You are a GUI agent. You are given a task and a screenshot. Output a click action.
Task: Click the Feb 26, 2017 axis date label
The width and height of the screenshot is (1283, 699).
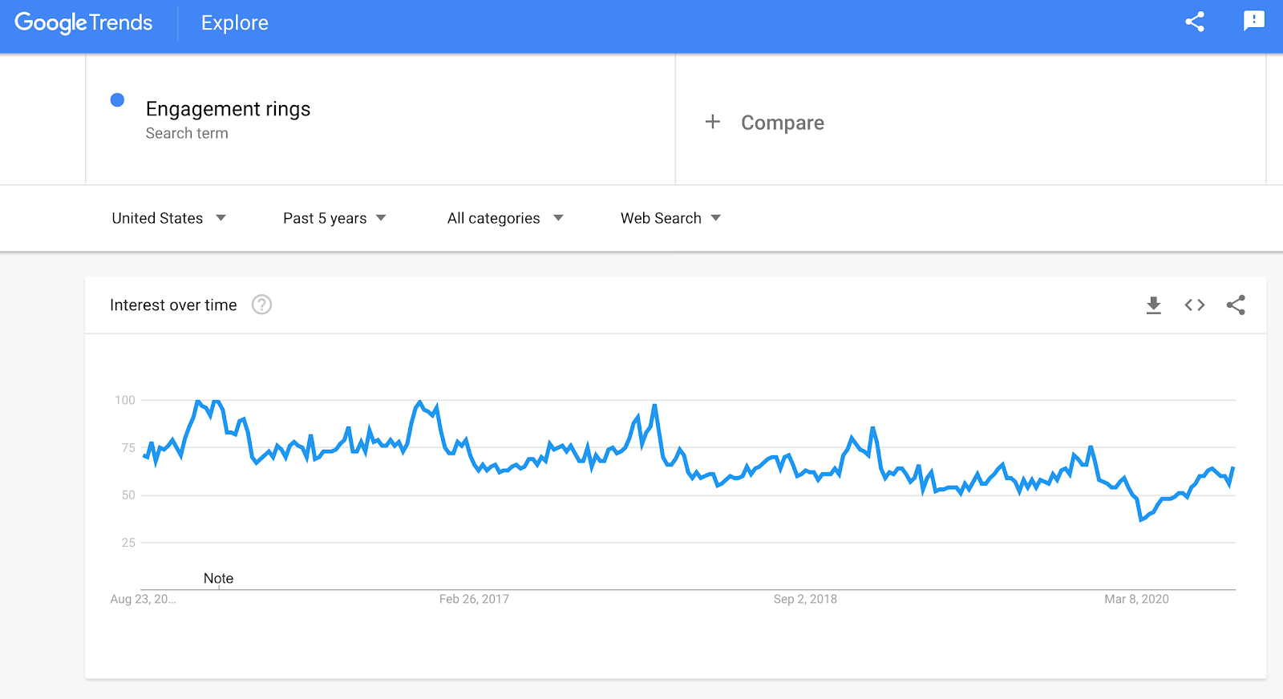click(x=474, y=599)
